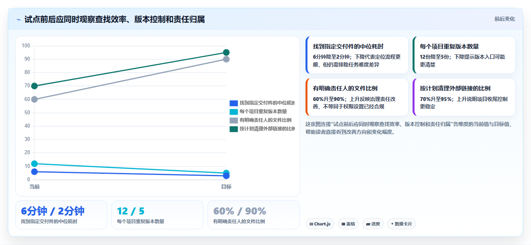Select the gray data point at 目标 90
This screenshot has width=531, height=245.
click(226, 59)
